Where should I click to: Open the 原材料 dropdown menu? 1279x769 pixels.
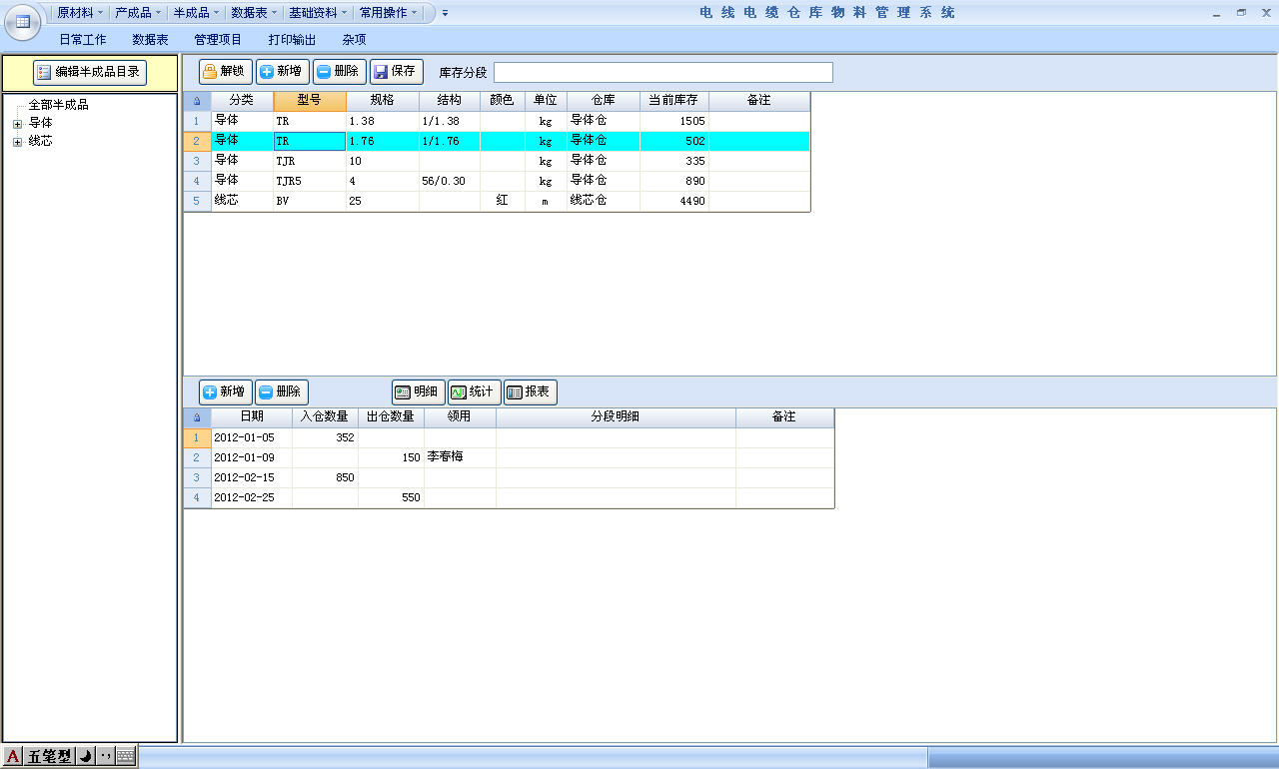80,13
